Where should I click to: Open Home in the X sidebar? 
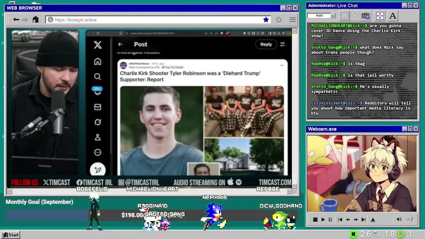97,61
